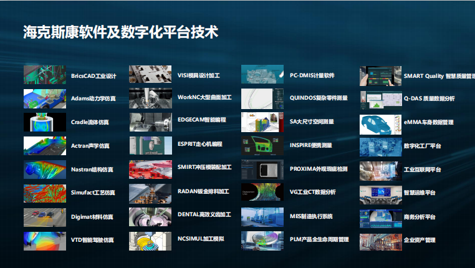Select the Adams动力学仿真 text
This screenshot has height=268, width=475.
pyautogui.click(x=94, y=98)
